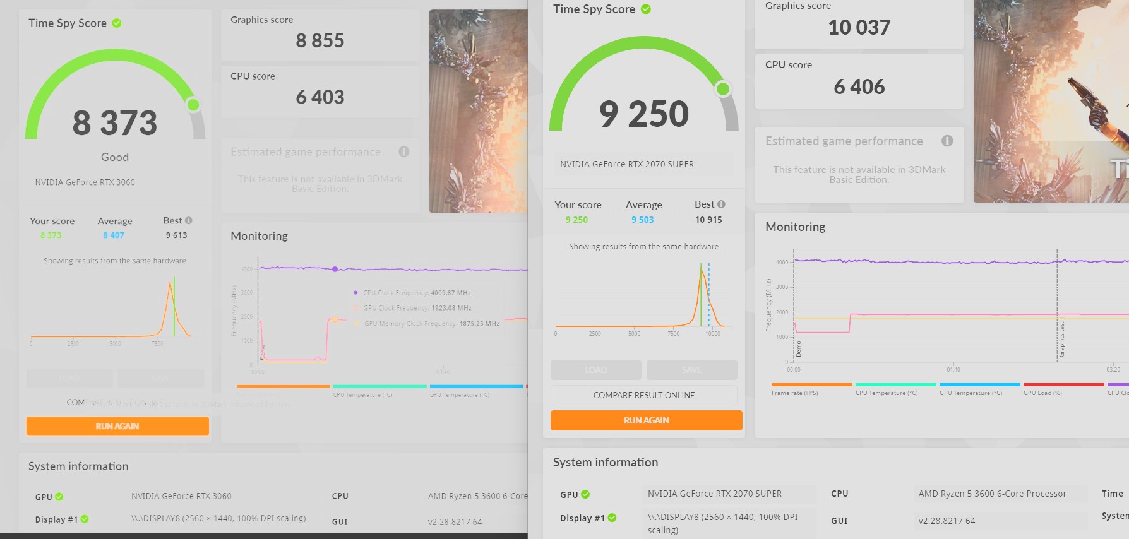This screenshot has height=539, width=1129.
Task: Click the large 8 373 Time Spy score
Action: (115, 122)
